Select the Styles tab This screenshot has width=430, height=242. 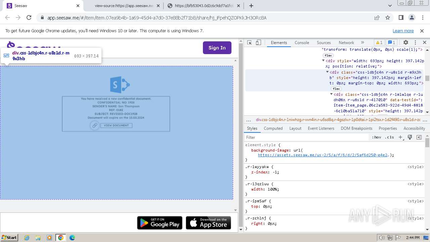tap(252, 128)
